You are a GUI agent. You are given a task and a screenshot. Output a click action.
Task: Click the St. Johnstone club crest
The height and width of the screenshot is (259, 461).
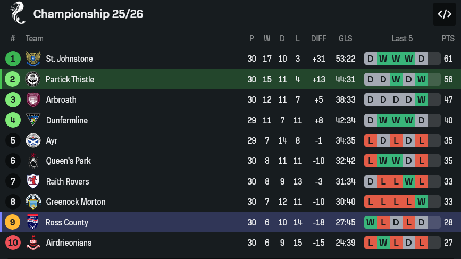click(x=33, y=59)
